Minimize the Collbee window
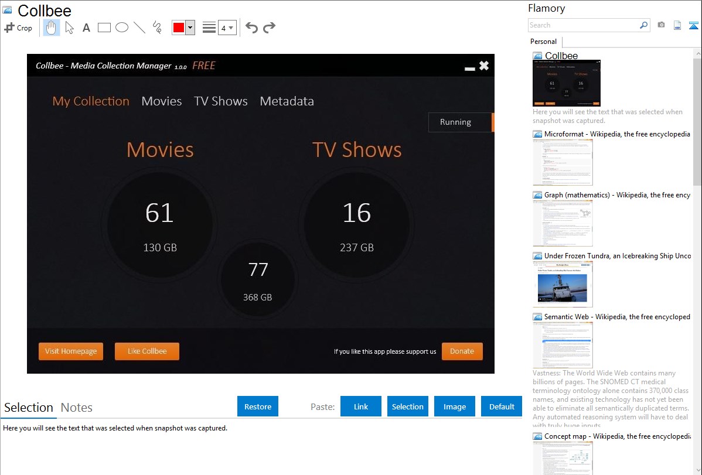The image size is (702, 475). (469, 68)
